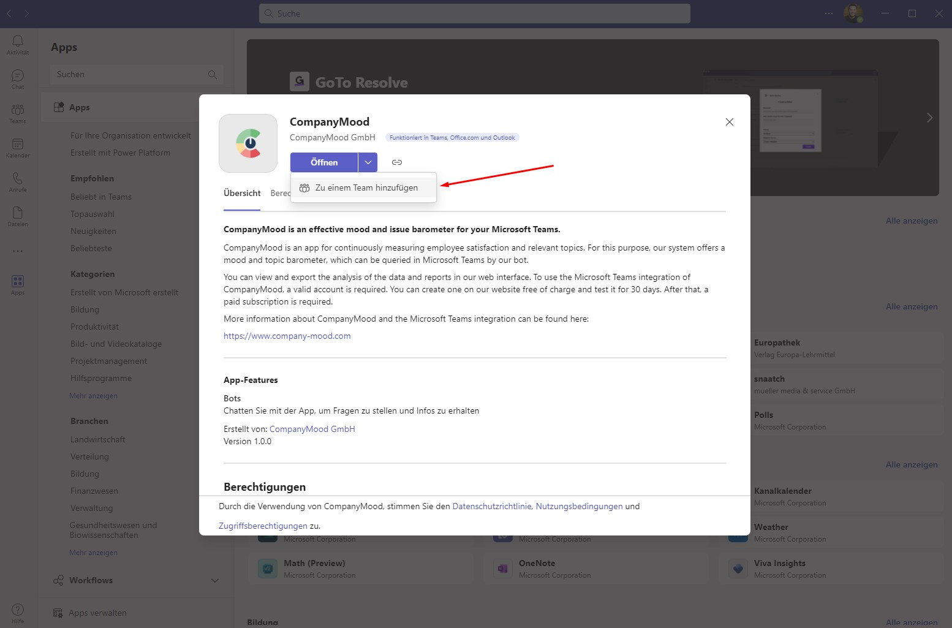Click the Apps verwalten icon

[58, 613]
